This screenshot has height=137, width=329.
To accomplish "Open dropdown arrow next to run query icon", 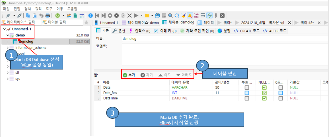I will click(x=141, y=15).
